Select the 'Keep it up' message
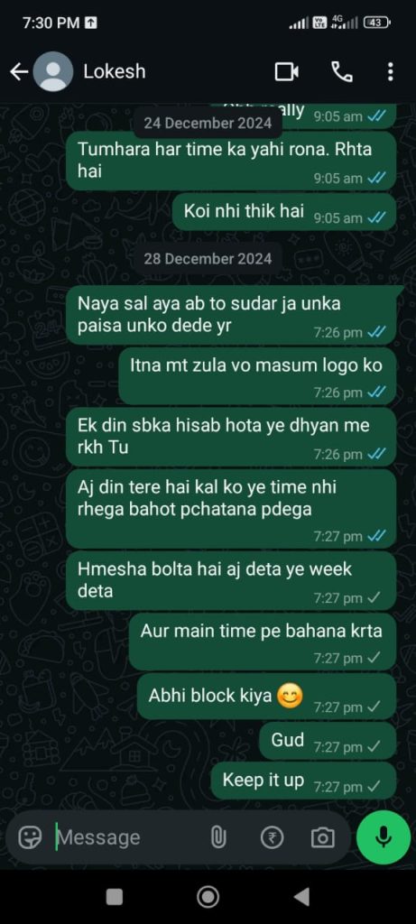Viewport: 416px width, 924px height. [303, 781]
